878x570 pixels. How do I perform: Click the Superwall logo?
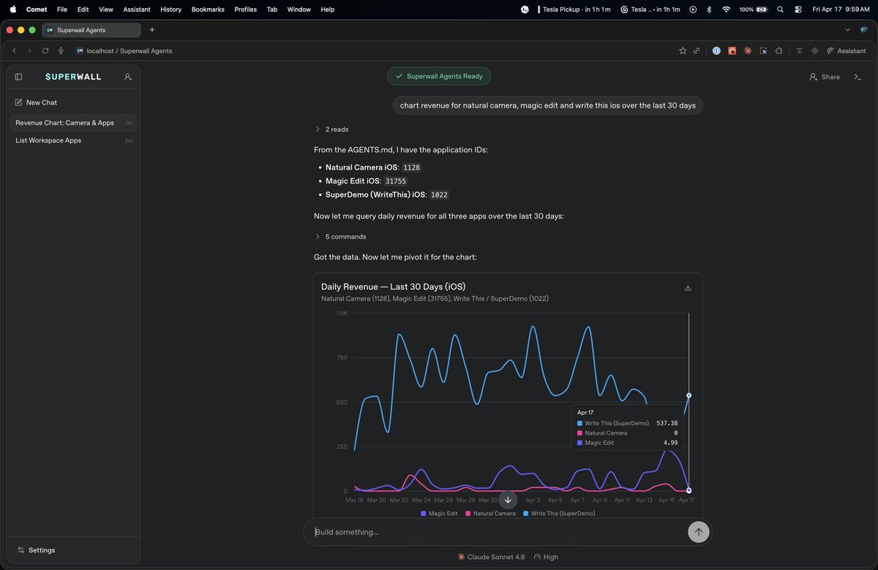pos(73,77)
